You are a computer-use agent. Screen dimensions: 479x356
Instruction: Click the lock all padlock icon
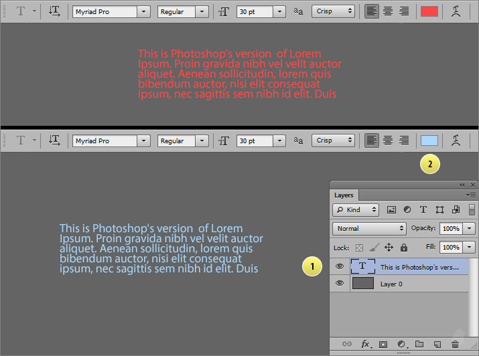point(404,248)
